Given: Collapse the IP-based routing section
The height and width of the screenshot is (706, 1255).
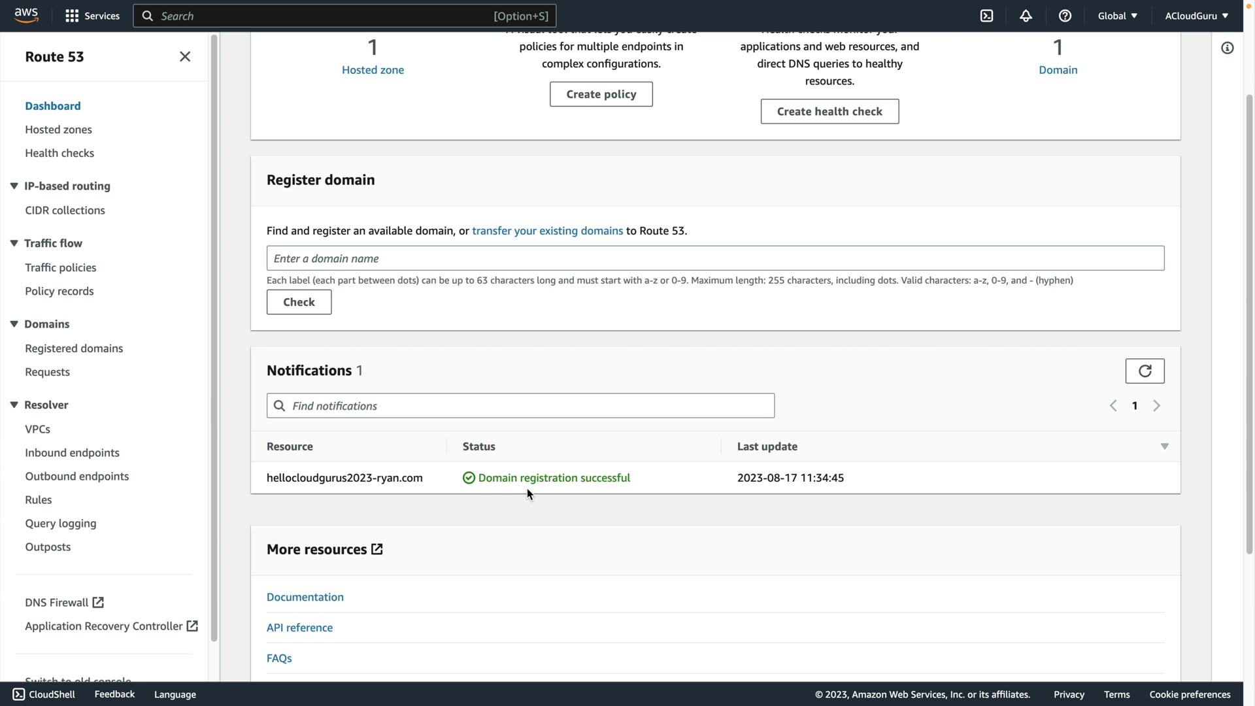Looking at the screenshot, I should (14, 186).
